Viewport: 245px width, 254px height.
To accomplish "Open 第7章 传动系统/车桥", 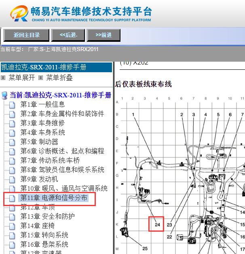I will 50,161.
